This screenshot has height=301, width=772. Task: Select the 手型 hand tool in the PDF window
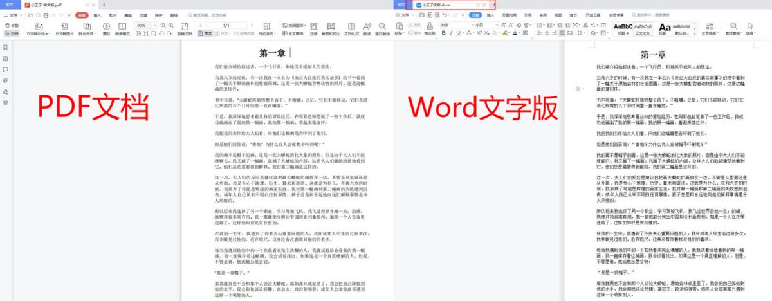point(12,25)
